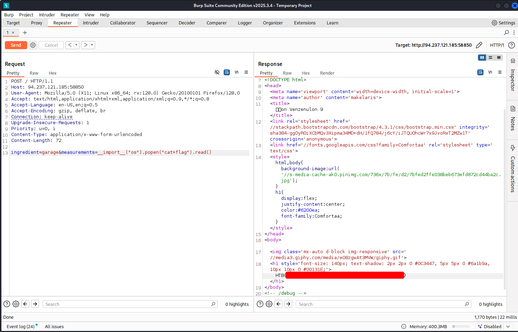Open Project menu
Viewport: 518px width, 332px height.
pos(26,15)
